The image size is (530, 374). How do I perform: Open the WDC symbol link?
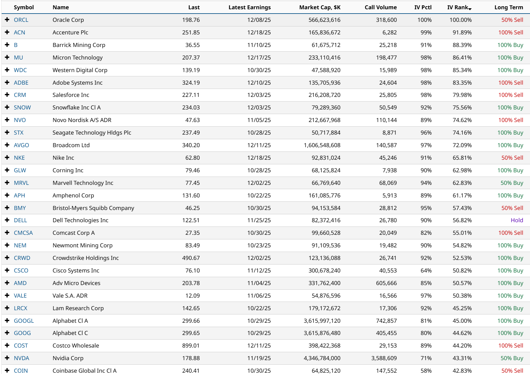point(20,70)
